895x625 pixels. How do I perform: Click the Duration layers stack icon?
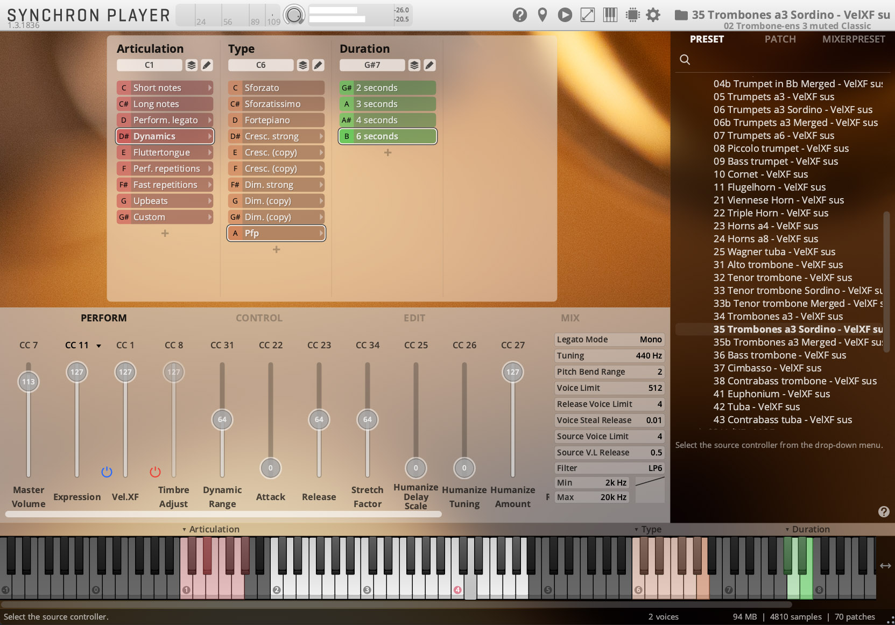[x=414, y=65]
